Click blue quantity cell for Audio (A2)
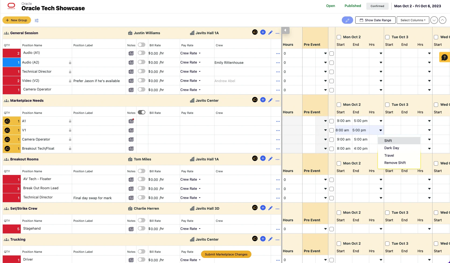The image size is (450, 263). tap(12, 62)
